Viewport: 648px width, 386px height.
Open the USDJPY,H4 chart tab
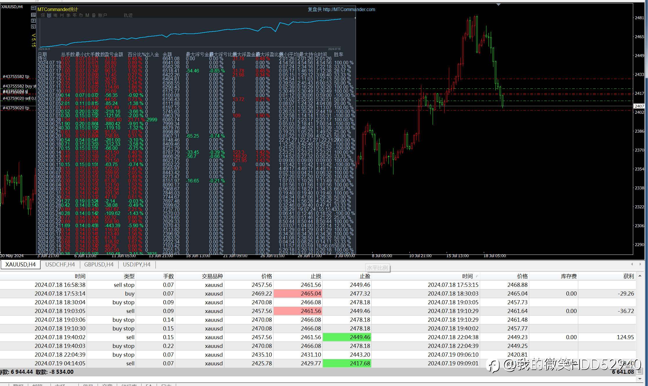pyautogui.click(x=137, y=264)
